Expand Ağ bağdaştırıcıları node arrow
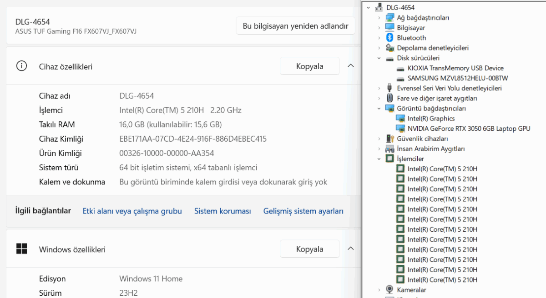The width and height of the screenshot is (546, 298). point(379,18)
